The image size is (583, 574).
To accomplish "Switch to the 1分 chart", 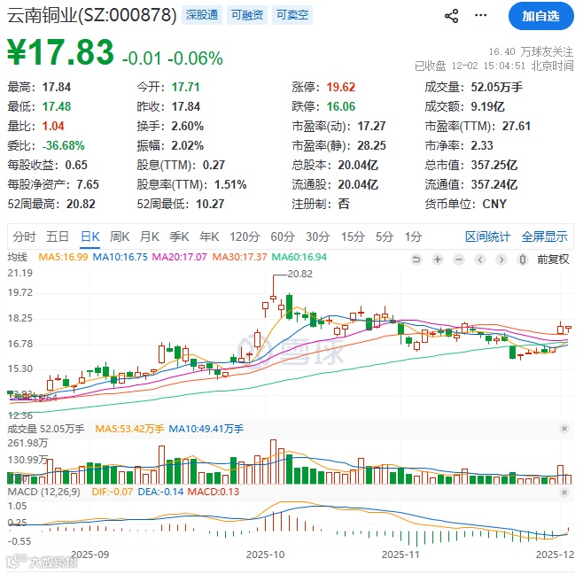I will click(413, 237).
